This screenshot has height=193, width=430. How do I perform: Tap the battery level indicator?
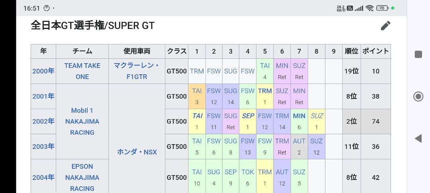382,8
